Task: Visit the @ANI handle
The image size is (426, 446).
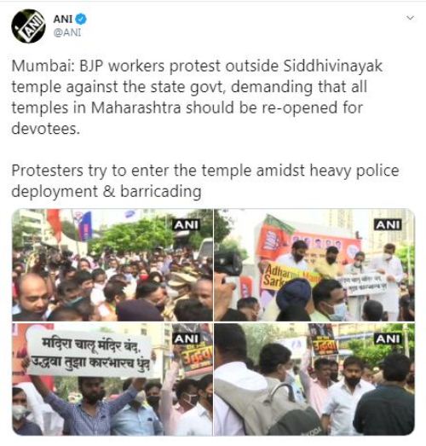Action: click(x=67, y=32)
